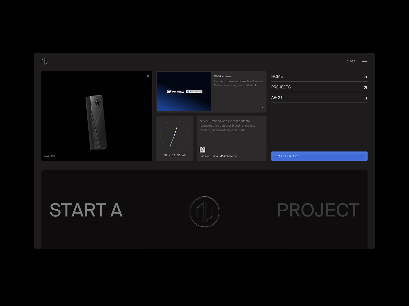Click the Webflow News headline

click(223, 76)
